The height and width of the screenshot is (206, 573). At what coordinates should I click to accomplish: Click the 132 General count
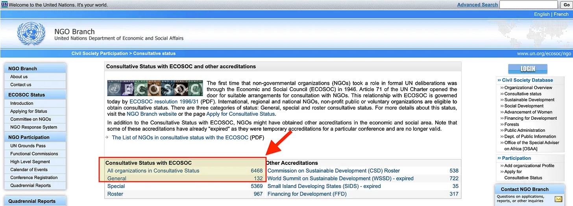coord(258,179)
